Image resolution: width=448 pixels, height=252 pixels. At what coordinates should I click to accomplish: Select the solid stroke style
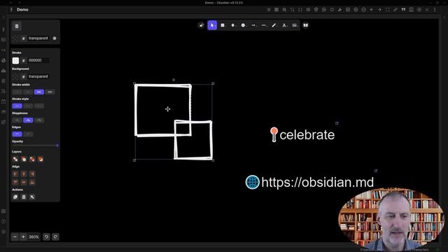point(17,106)
